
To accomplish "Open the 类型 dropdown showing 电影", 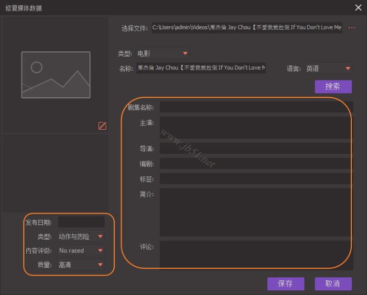I will (x=163, y=53).
